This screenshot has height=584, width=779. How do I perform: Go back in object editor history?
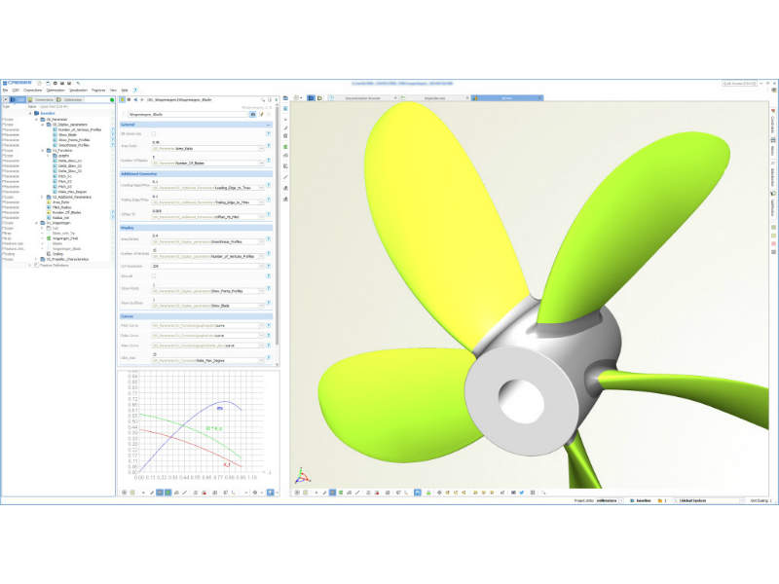135,100
